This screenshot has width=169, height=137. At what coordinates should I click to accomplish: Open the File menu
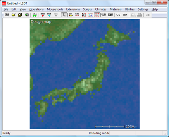tap(6, 9)
